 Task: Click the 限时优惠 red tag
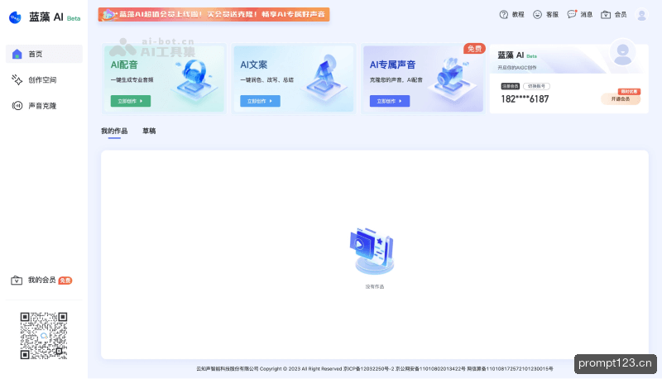click(x=630, y=92)
